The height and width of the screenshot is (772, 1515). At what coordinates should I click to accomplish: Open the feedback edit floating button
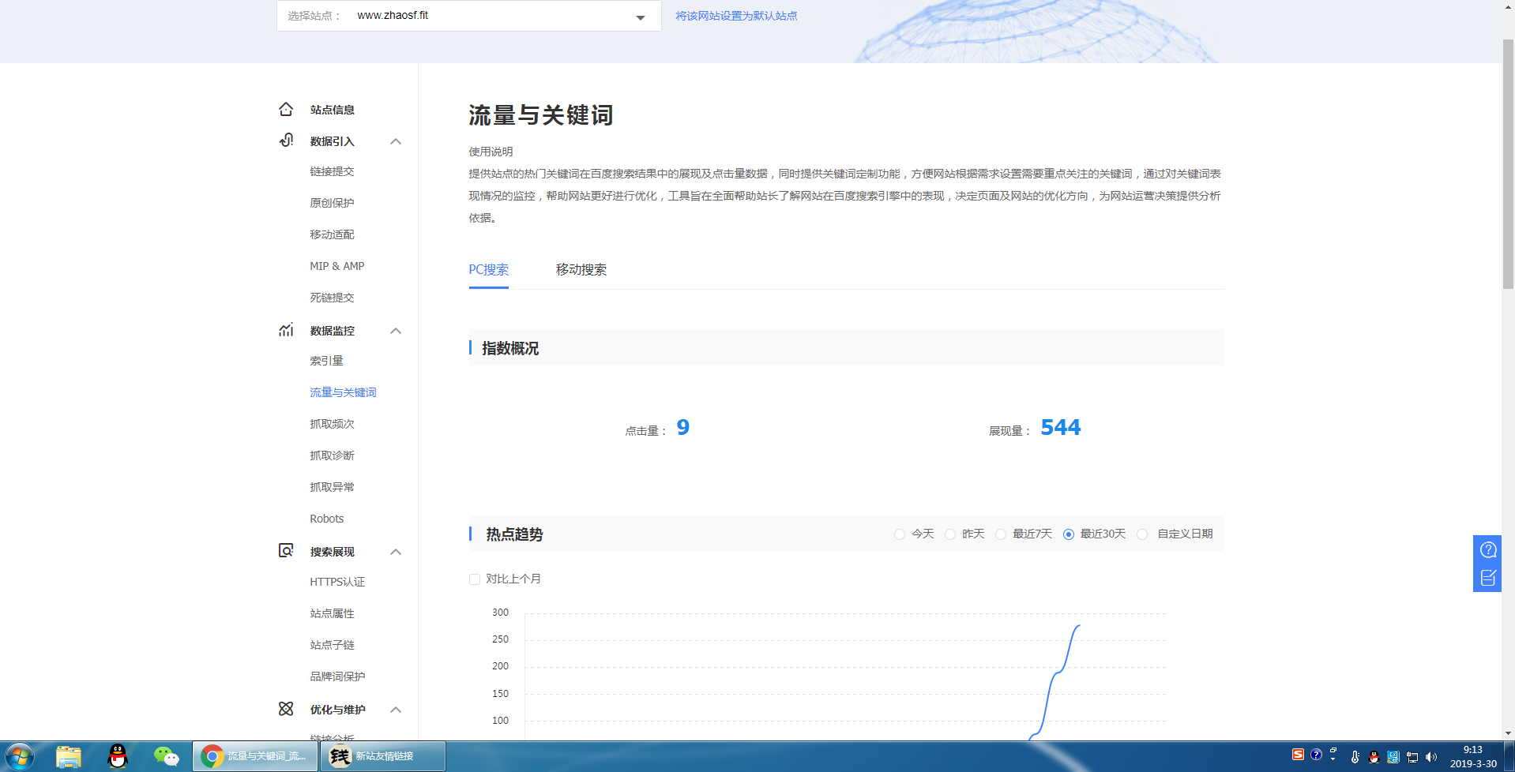click(x=1487, y=578)
